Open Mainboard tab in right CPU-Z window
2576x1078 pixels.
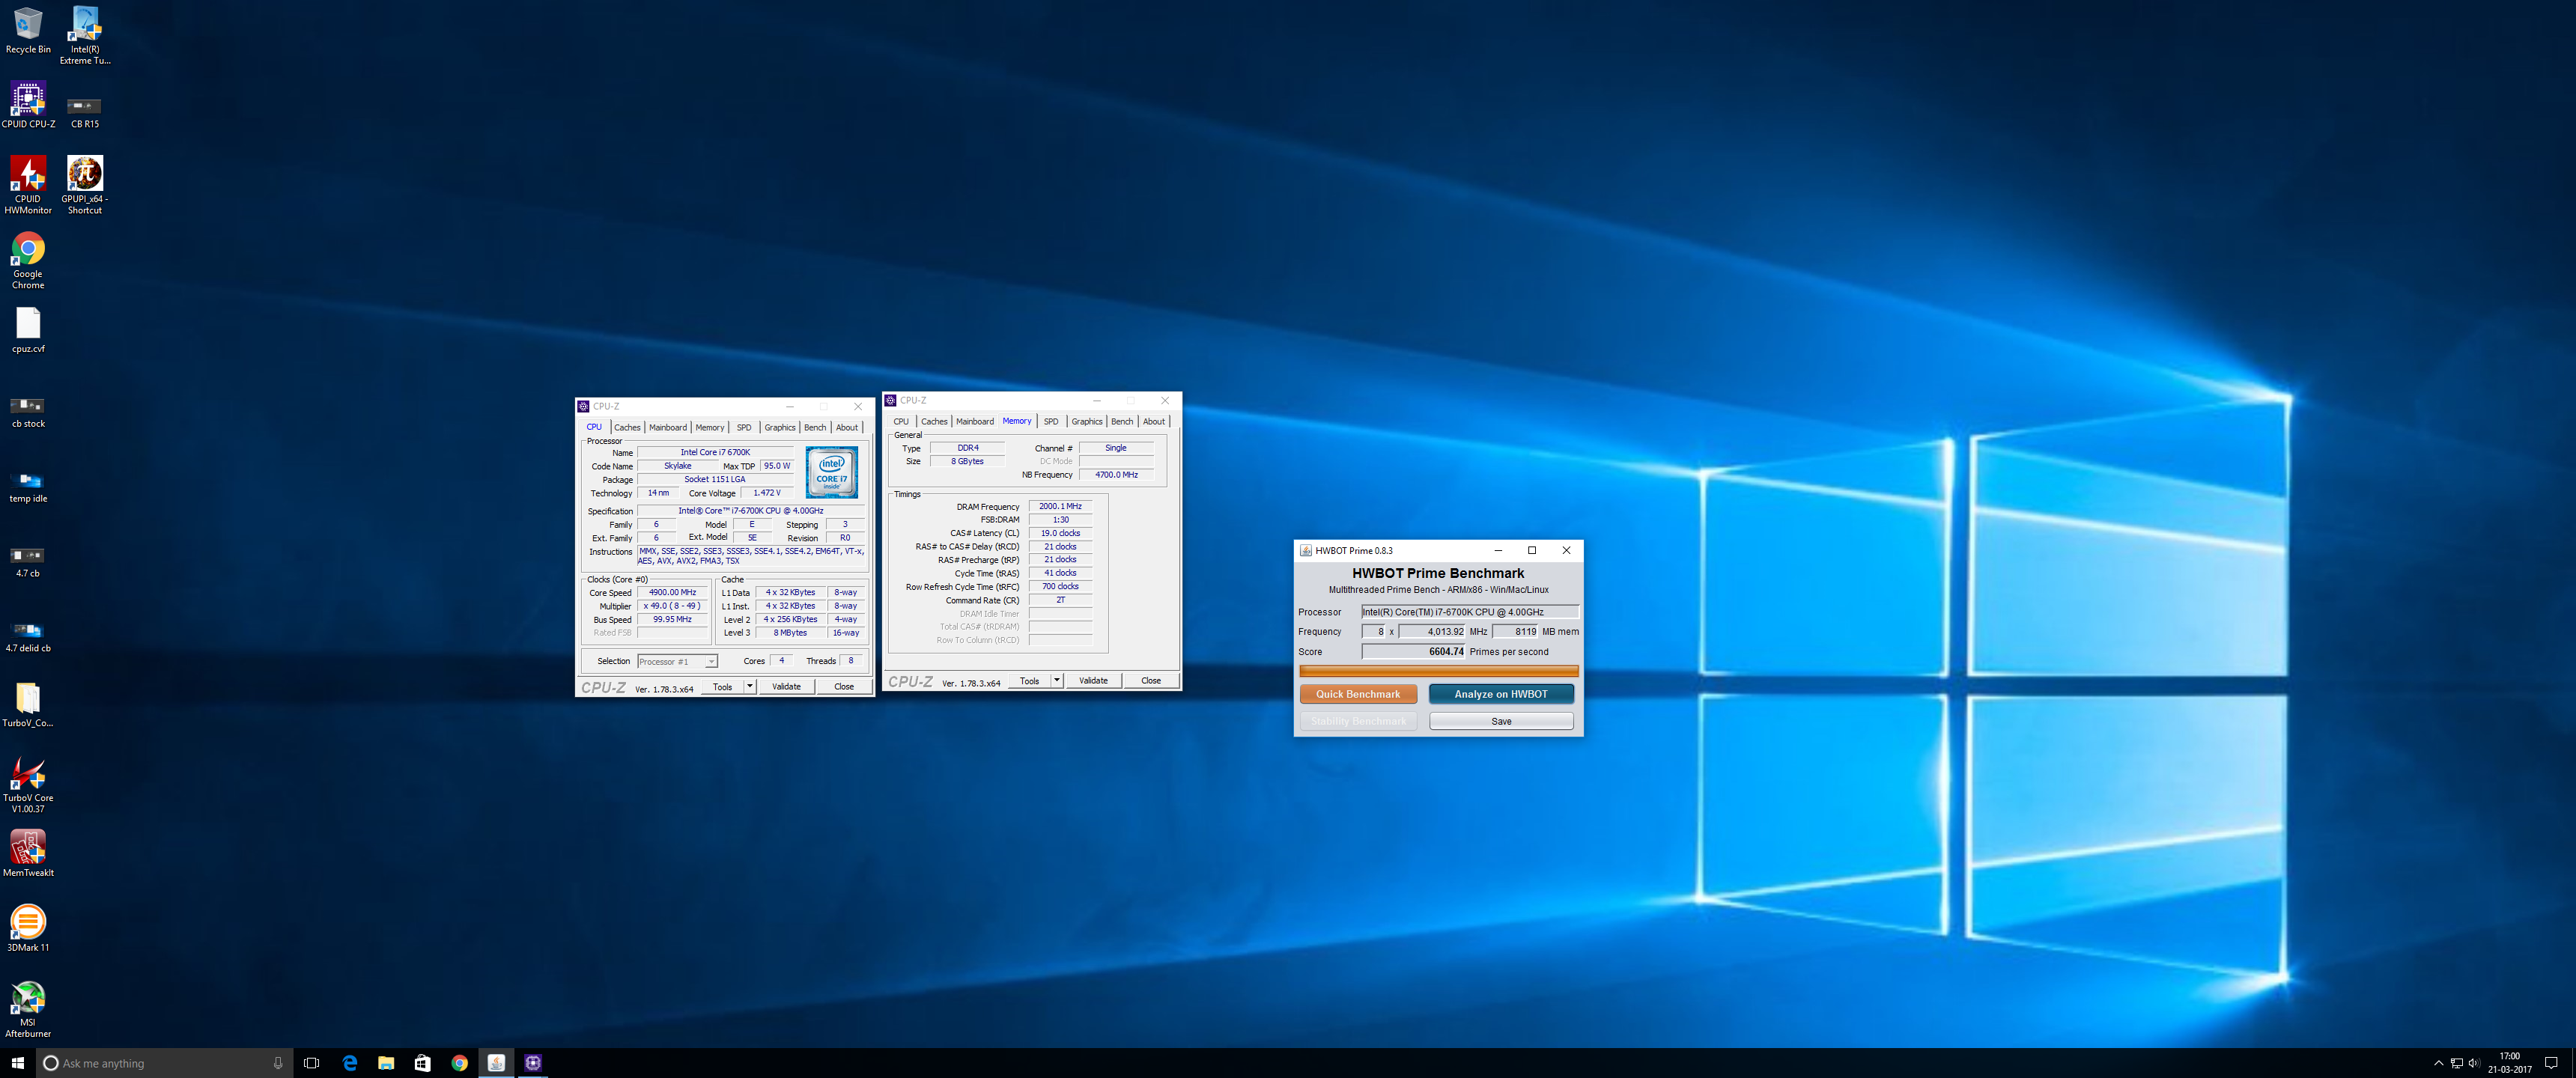click(x=975, y=421)
